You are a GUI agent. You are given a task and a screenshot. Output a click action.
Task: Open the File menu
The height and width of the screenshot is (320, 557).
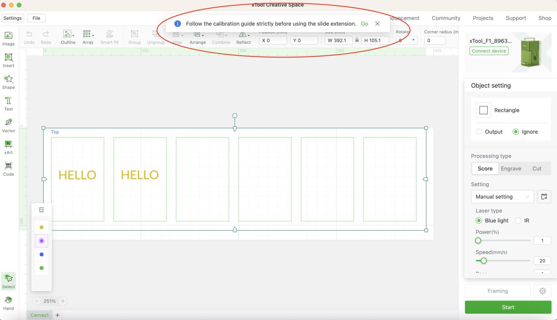click(36, 18)
